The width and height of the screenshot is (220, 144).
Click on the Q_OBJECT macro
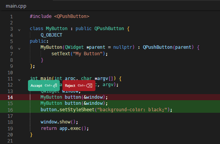pyautogui.click(x=51, y=35)
